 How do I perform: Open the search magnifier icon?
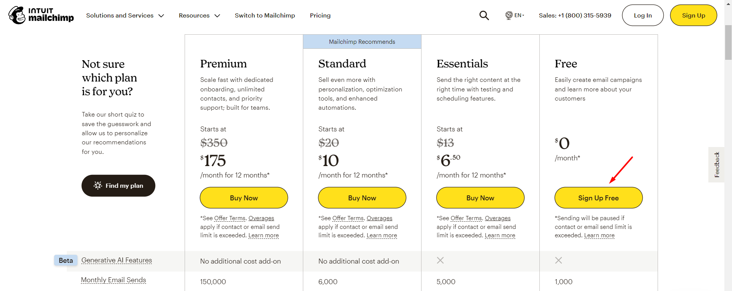[x=484, y=15]
